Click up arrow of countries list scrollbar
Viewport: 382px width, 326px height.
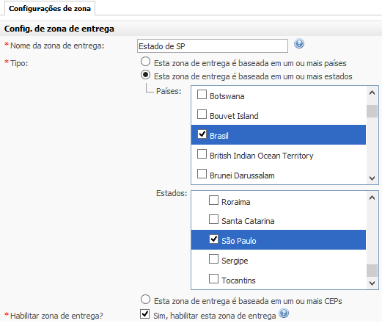(x=372, y=93)
